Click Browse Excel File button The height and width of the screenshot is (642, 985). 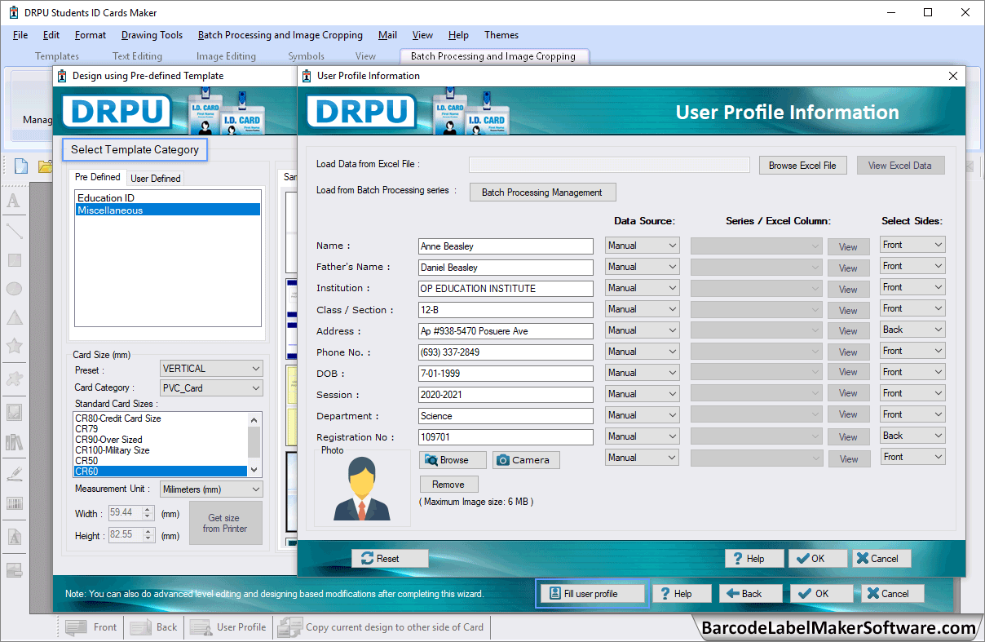pyautogui.click(x=802, y=166)
